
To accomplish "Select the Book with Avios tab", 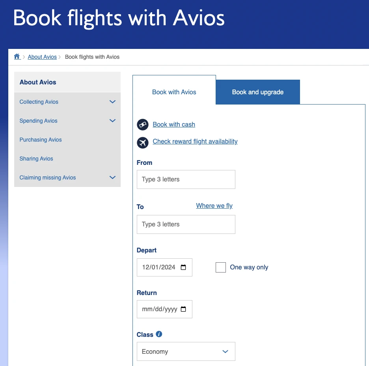I will (x=174, y=92).
